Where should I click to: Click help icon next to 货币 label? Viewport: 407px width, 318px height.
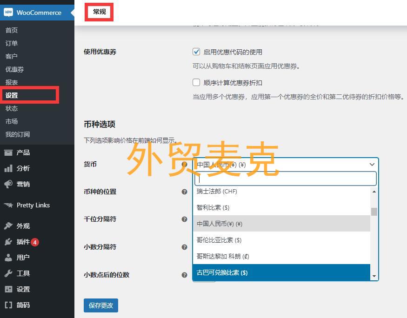[x=185, y=164]
